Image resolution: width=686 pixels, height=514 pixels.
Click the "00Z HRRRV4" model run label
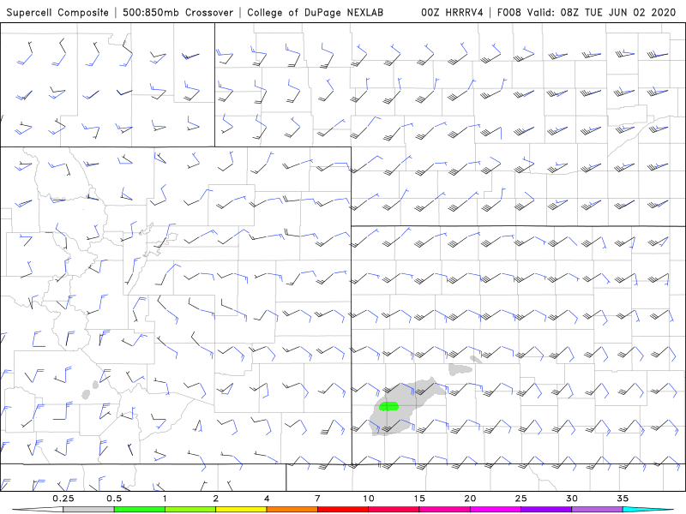(x=452, y=12)
